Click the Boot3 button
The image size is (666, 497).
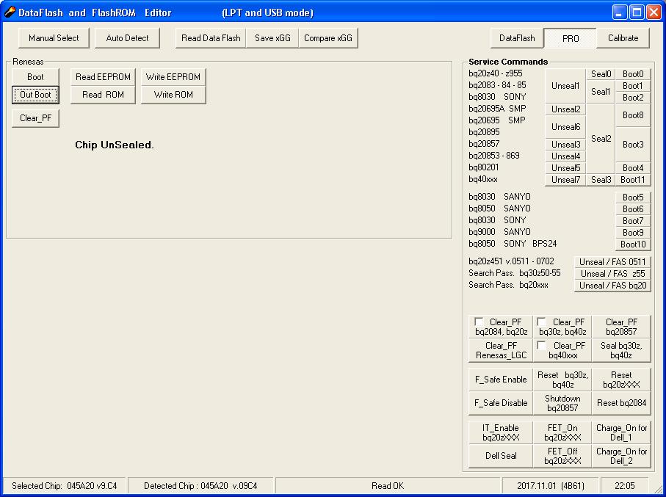click(633, 145)
